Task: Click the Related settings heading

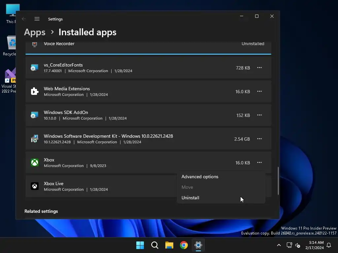Action: pos(41,211)
